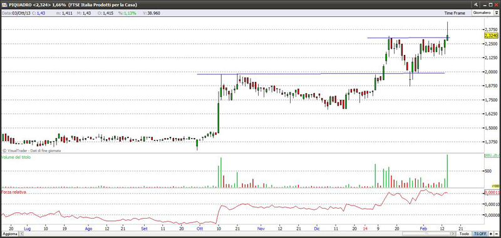Click the percent change 1,13% value

click(x=130, y=13)
